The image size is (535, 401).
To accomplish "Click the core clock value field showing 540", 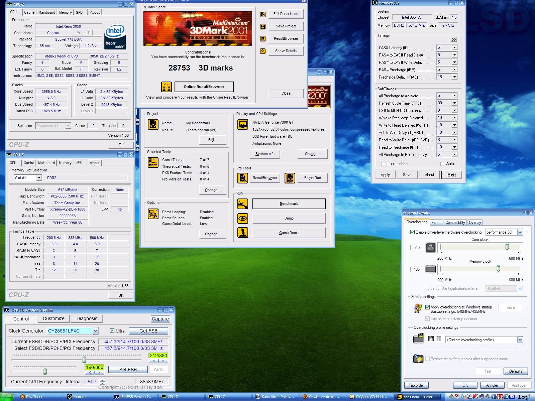I will pyautogui.click(x=417, y=248).
